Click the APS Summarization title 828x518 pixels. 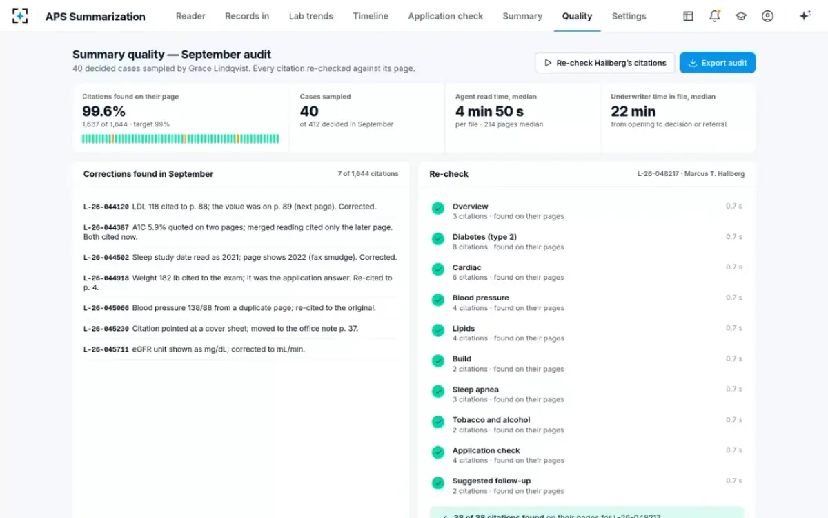95,17
